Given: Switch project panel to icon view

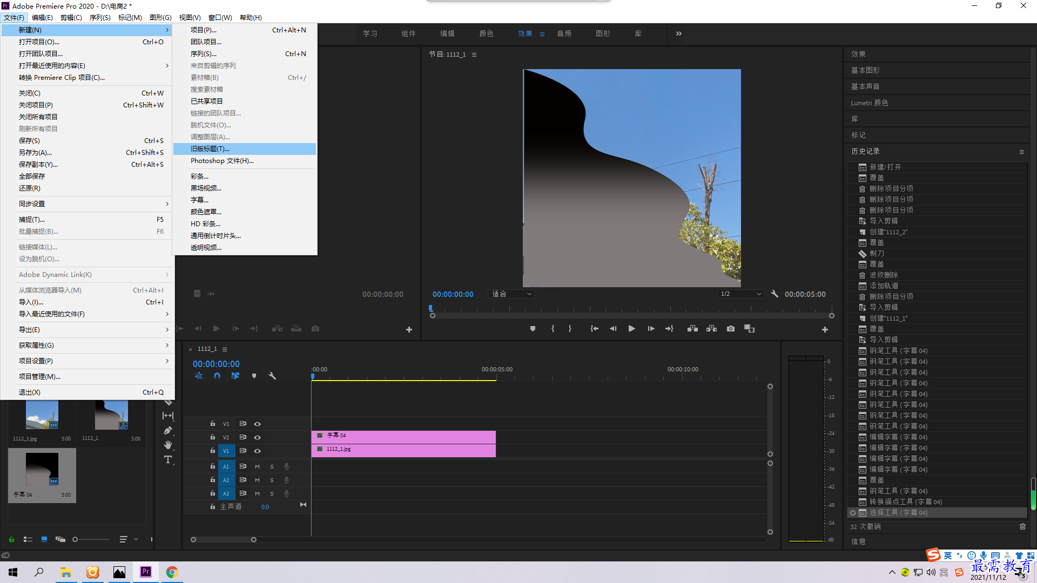Looking at the screenshot, I should [x=44, y=539].
